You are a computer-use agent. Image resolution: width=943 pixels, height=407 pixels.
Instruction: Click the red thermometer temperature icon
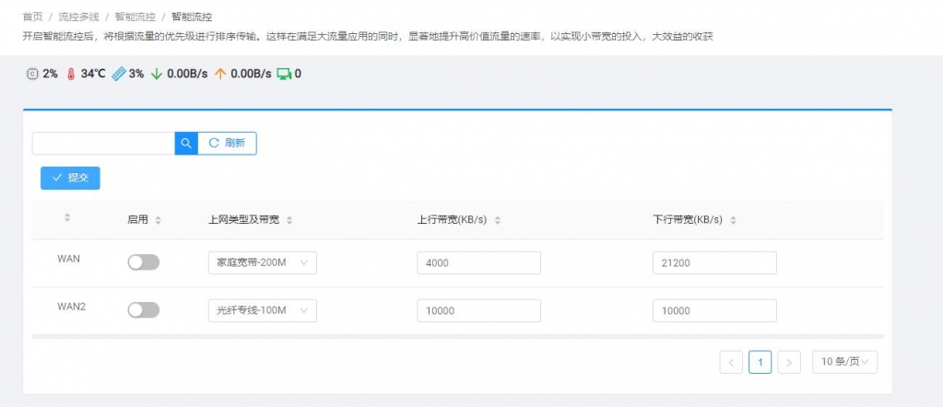[x=70, y=74]
